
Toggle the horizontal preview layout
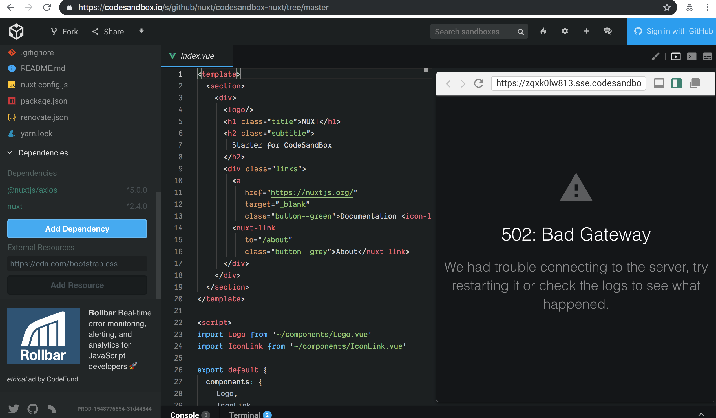pos(659,83)
